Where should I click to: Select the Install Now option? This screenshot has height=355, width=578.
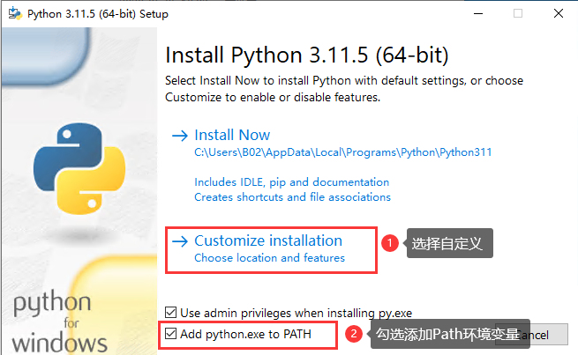(x=232, y=136)
